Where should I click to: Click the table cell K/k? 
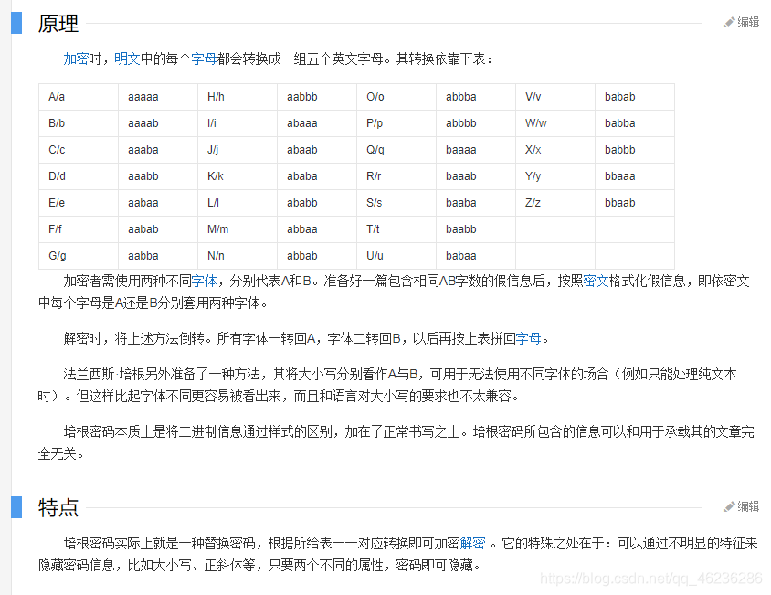[238, 176]
